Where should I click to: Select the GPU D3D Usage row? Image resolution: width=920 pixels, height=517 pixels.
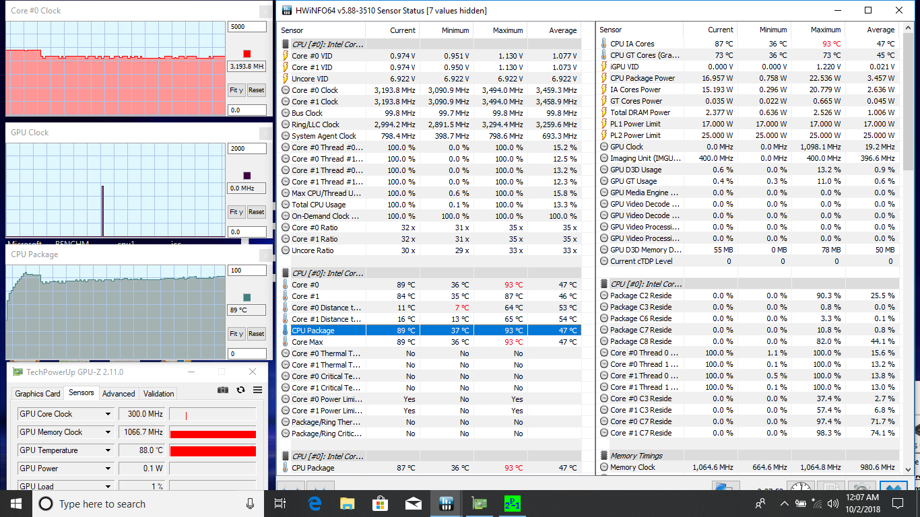tap(748, 170)
